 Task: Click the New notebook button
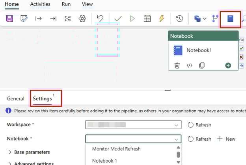(226, 139)
